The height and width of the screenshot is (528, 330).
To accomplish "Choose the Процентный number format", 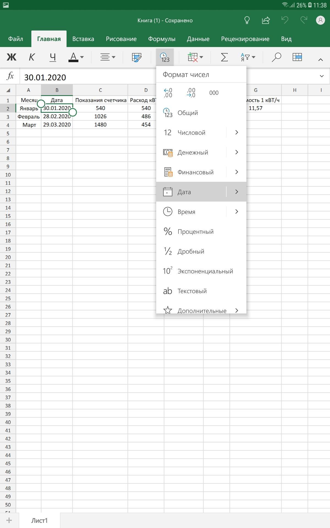I will pos(201,232).
